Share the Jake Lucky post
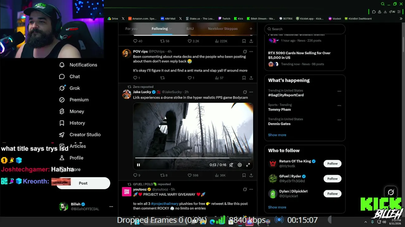 251,175
